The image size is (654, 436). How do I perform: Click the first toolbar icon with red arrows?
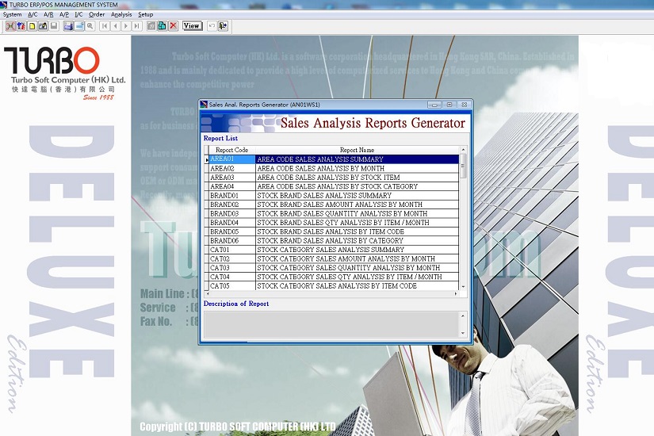10,26
